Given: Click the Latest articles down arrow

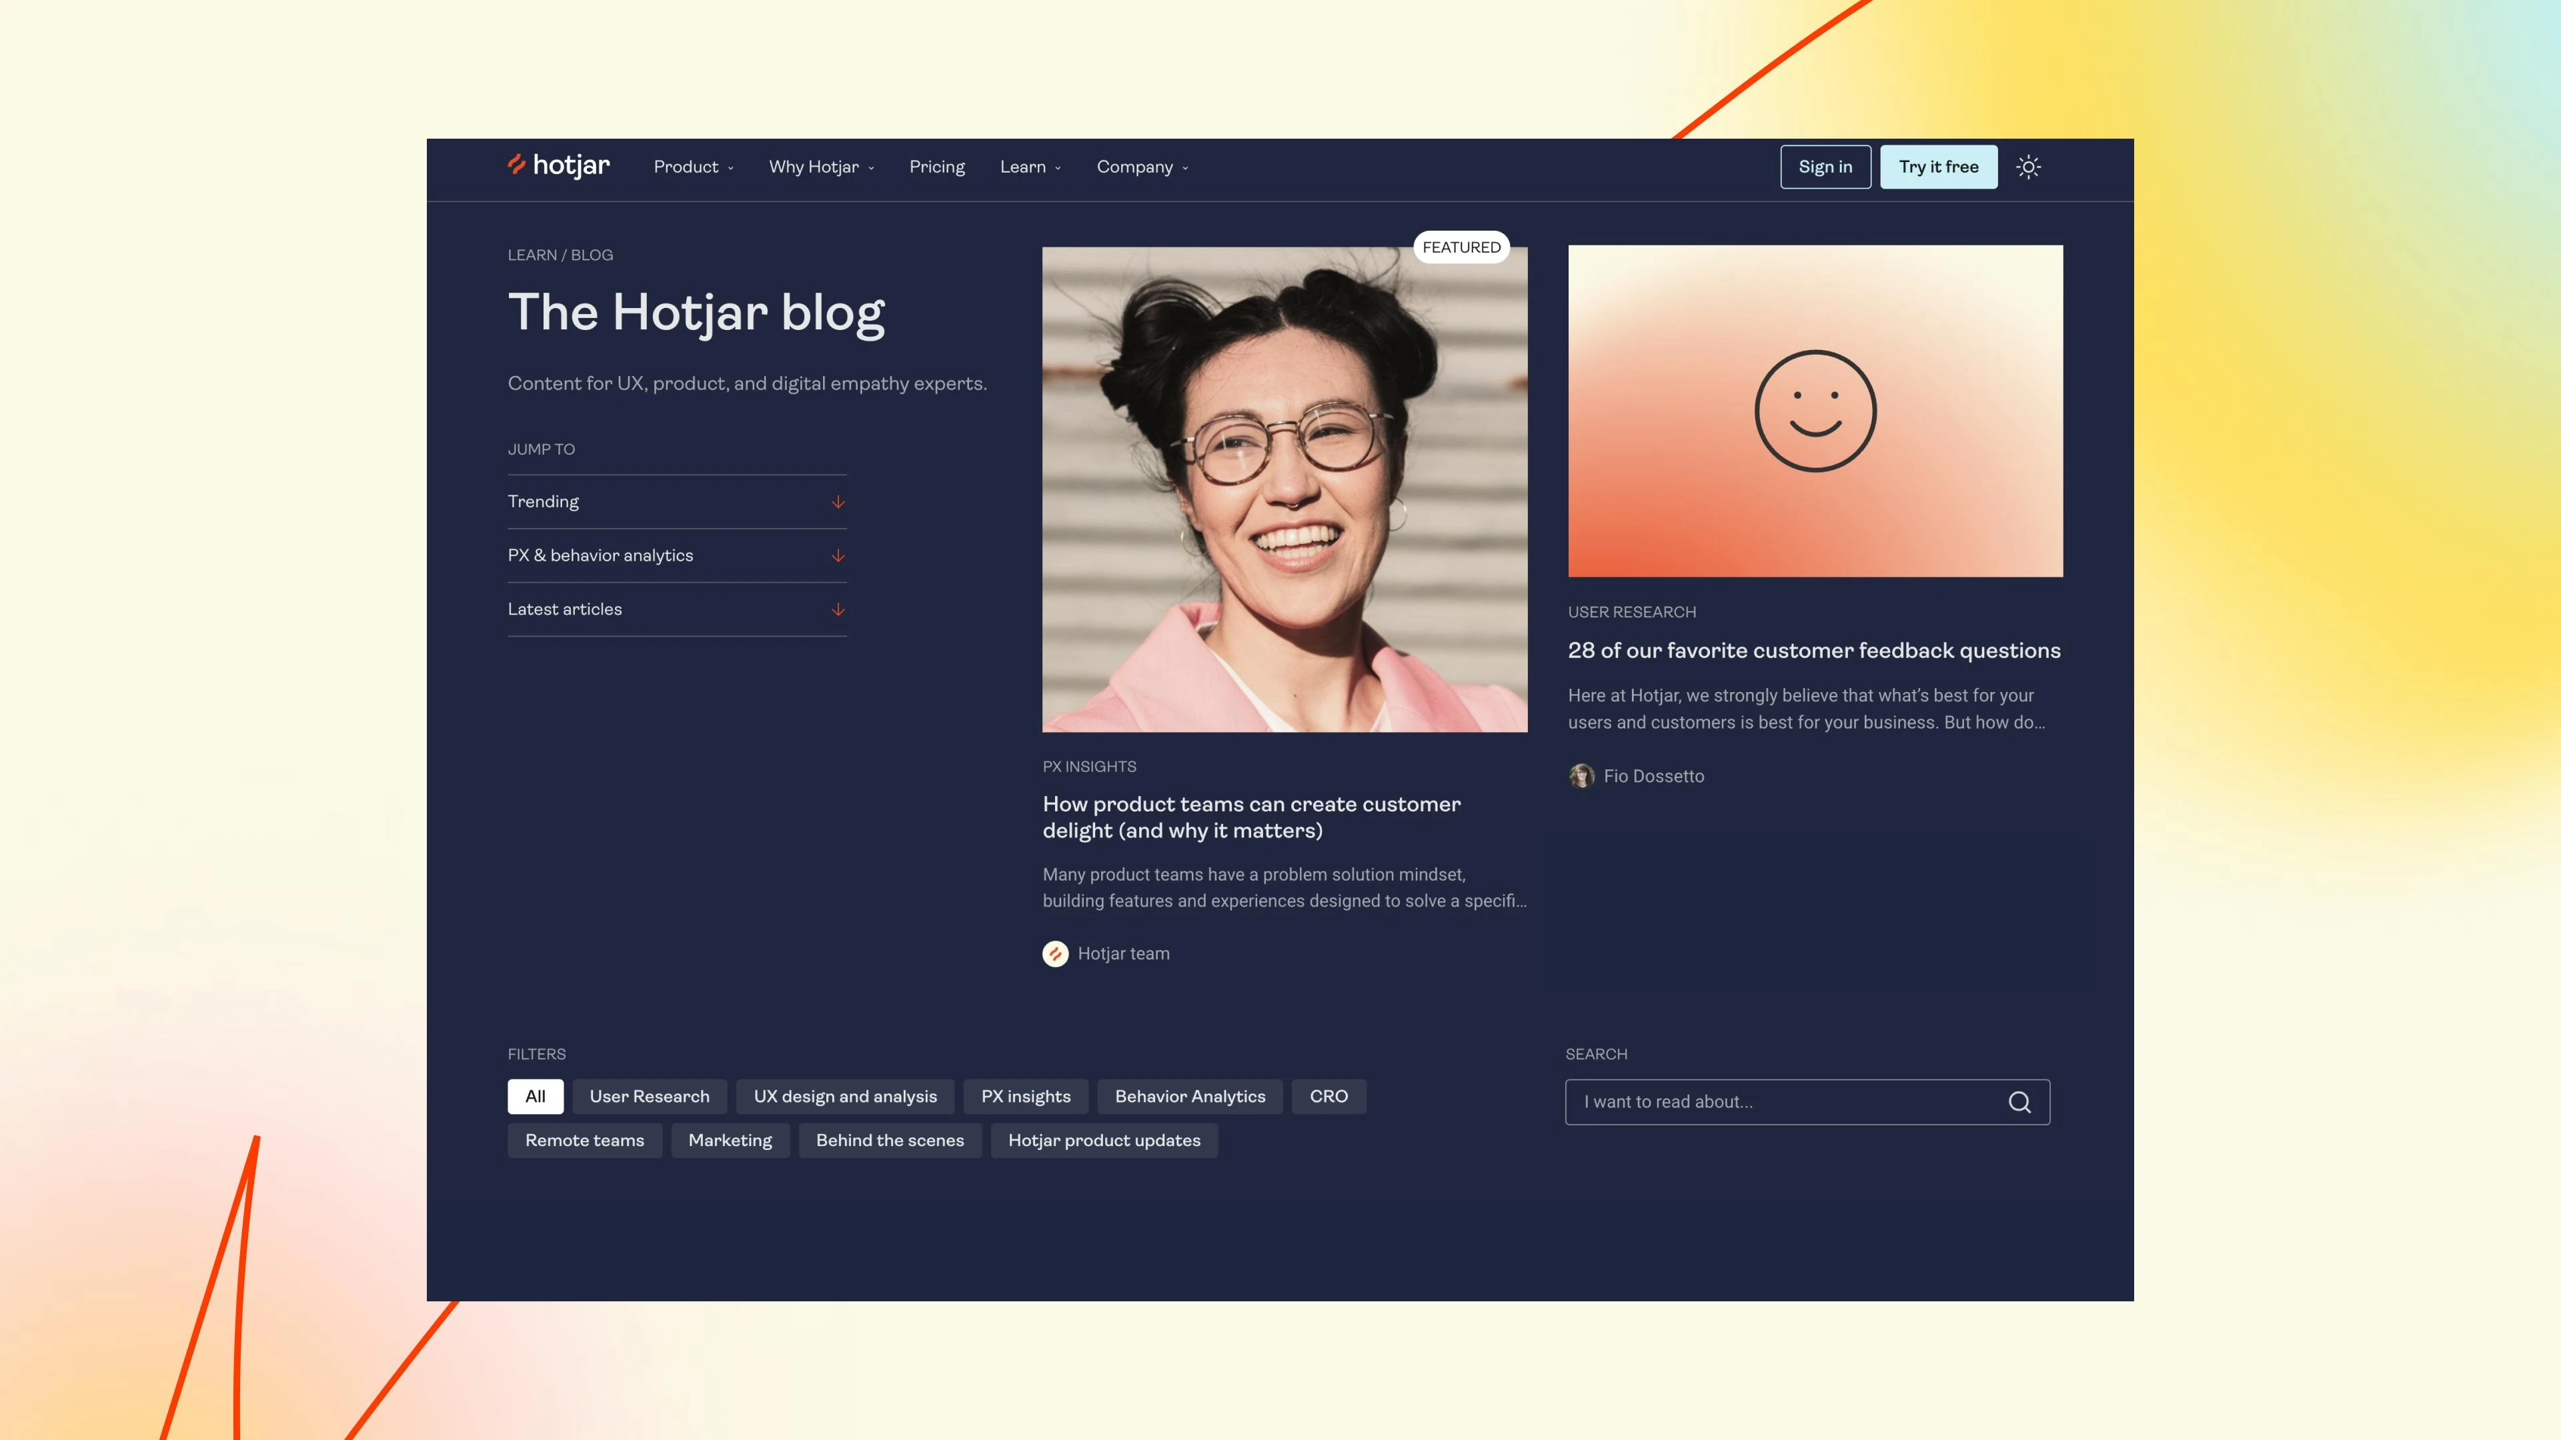Looking at the screenshot, I should 838,609.
